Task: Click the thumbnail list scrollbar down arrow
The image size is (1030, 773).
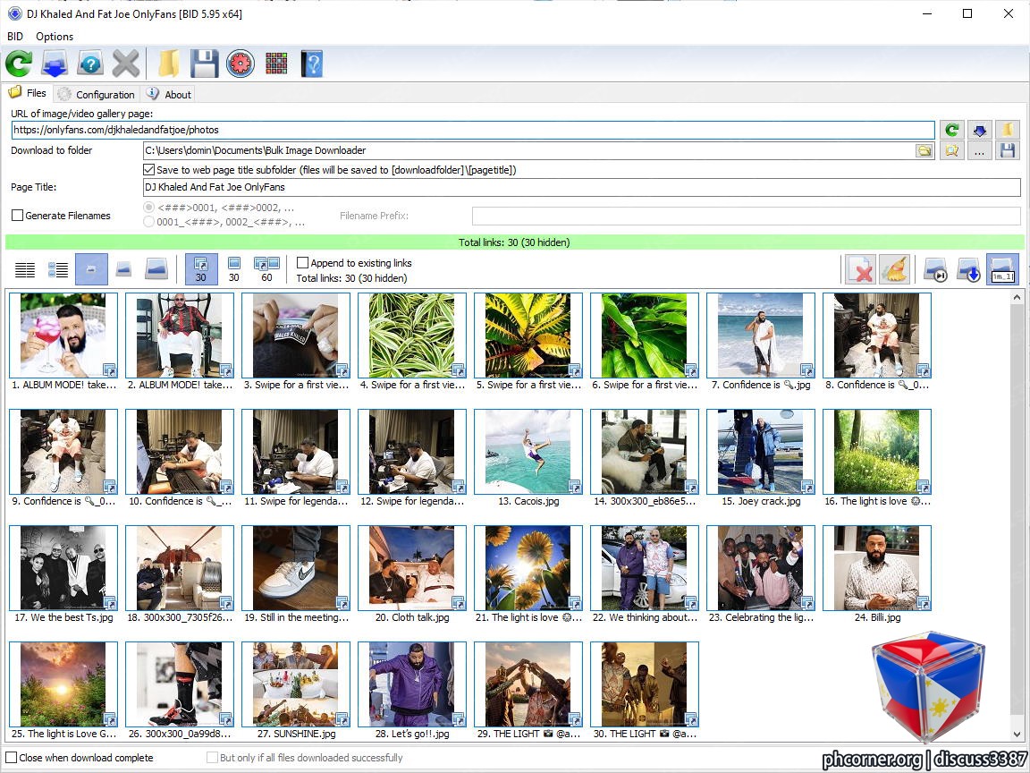Action: tap(1017, 735)
